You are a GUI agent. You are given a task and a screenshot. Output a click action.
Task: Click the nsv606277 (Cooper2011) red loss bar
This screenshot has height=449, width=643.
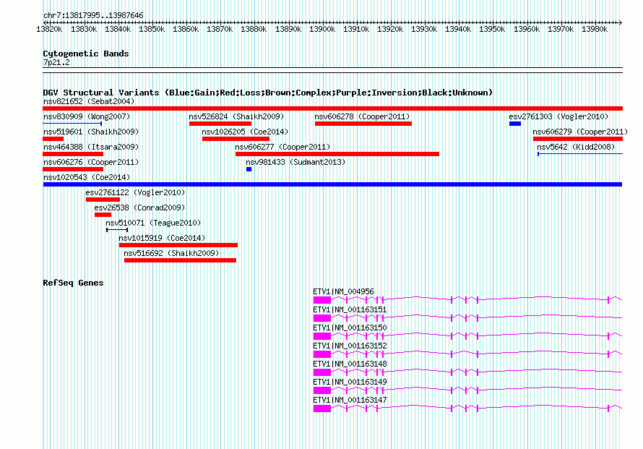coord(337,154)
